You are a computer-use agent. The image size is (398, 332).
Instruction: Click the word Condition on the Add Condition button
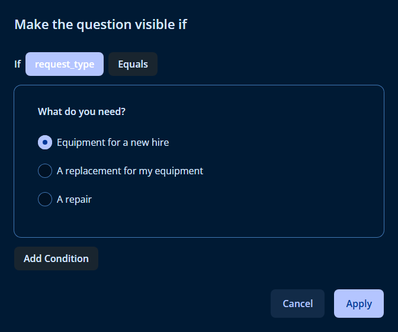[x=66, y=258]
